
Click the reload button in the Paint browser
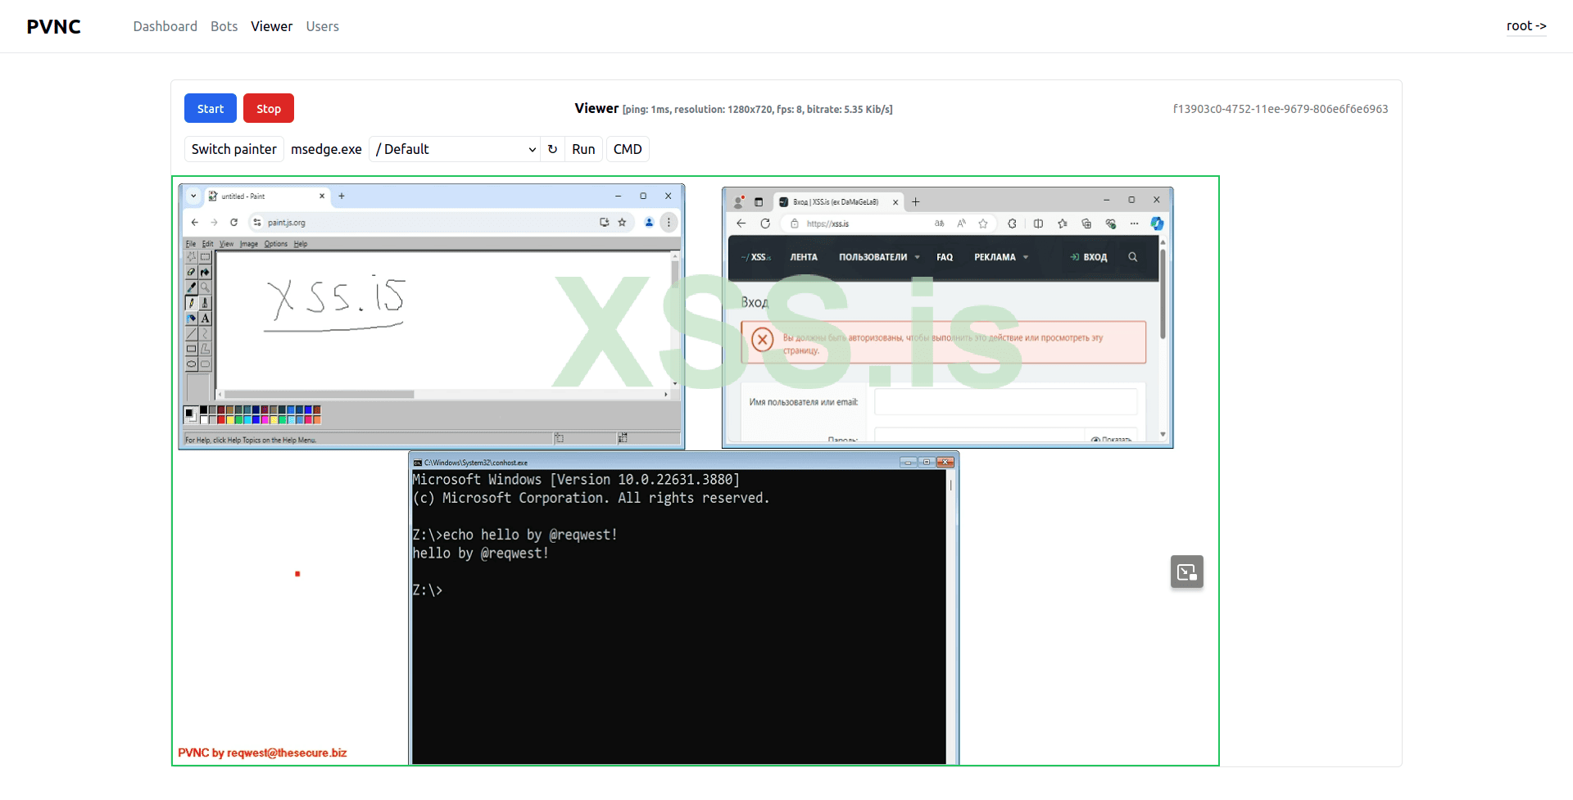click(x=233, y=222)
